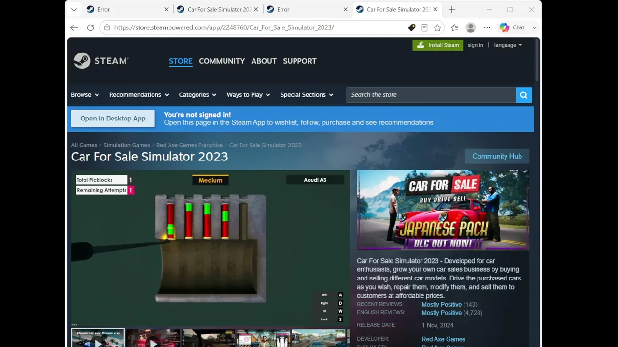Click the Install Steam button
Screen dimensions: 618x347
click(x=438, y=45)
